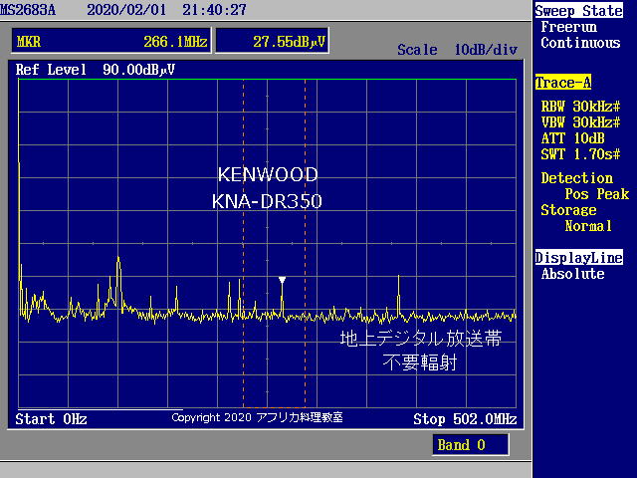Click the Normal storage mode
637x478 pixels.
pyautogui.click(x=588, y=226)
